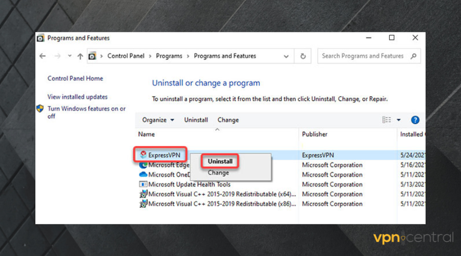This screenshot has width=461, height=256.
Task: Open the help question mark icon
Action: pos(415,120)
